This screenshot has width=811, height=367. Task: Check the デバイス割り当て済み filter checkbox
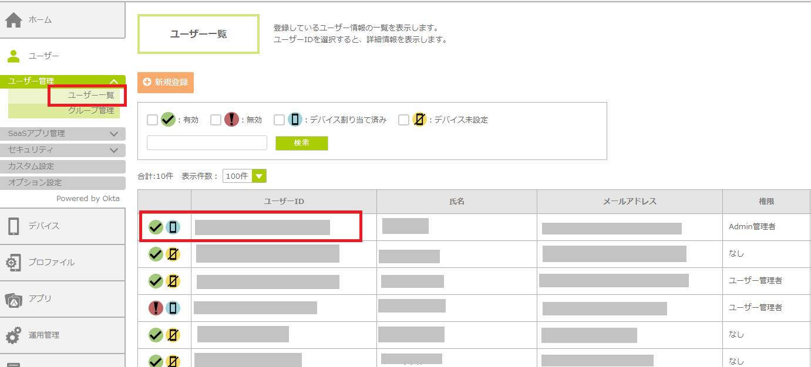click(x=279, y=120)
